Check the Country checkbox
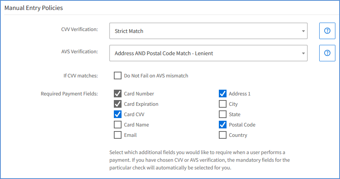340x179 pixels. point(222,135)
